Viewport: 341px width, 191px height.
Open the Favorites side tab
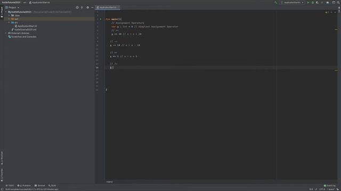click(x=2, y=175)
